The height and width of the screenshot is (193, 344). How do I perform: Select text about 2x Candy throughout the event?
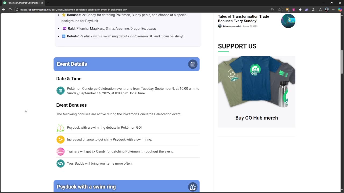(120, 151)
